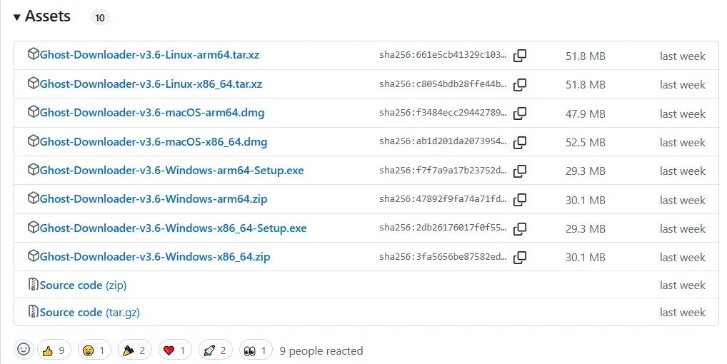Image resolution: width=727 pixels, height=364 pixels.
Task: Toggle the heart reaction
Action: (175, 350)
